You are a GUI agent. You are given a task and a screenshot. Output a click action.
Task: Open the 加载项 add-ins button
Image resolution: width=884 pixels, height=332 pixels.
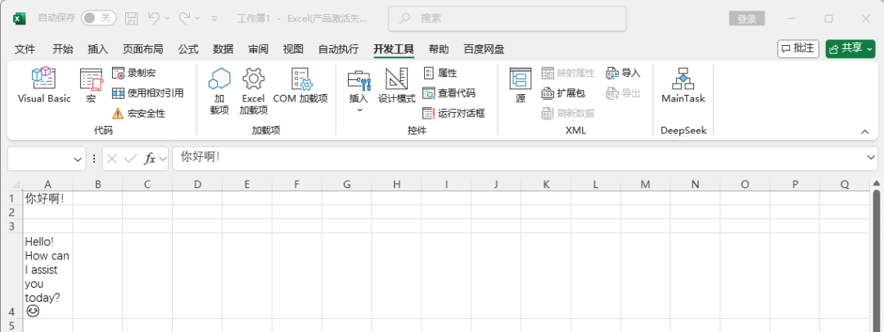219,92
